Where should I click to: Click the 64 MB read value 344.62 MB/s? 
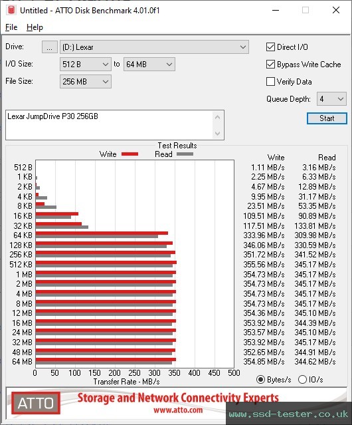point(315,362)
